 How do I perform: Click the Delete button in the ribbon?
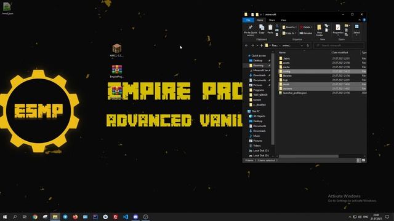tap(306, 27)
